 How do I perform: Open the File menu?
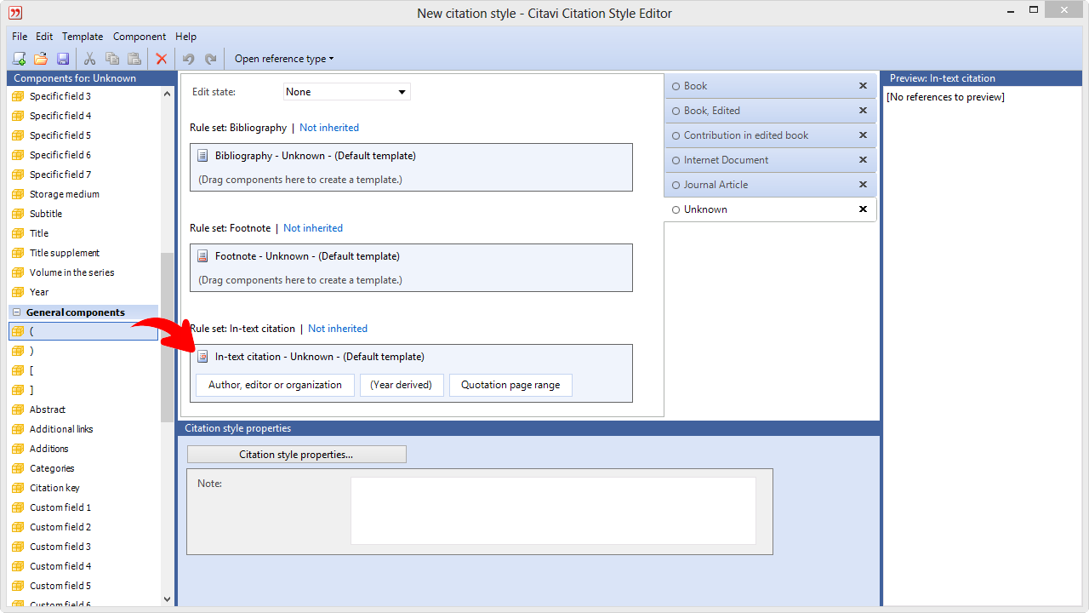(20, 37)
